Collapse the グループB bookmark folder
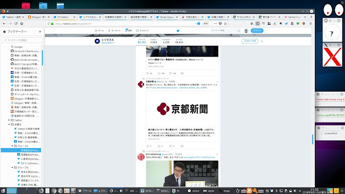The image size is (345, 194). [x=12, y=168]
